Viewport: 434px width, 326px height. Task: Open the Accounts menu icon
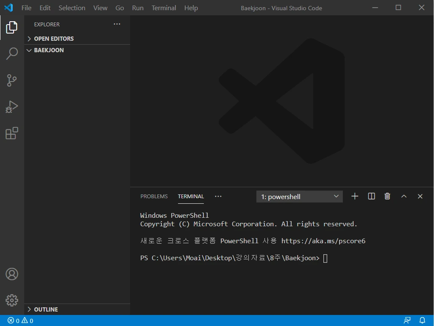click(x=11, y=274)
